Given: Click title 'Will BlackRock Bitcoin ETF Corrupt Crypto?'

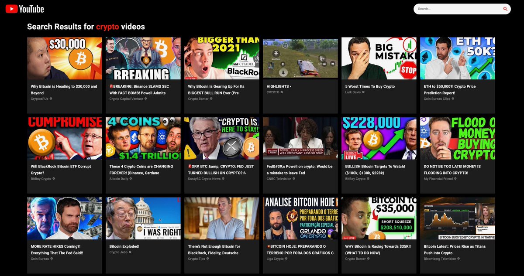Looking at the screenshot, I should [62, 170].
